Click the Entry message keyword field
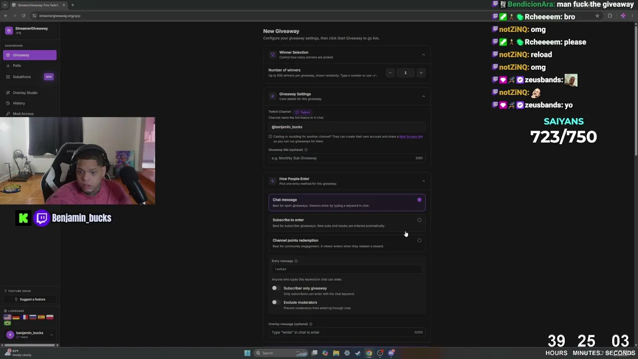This screenshot has height=359, width=638. pos(347,269)
